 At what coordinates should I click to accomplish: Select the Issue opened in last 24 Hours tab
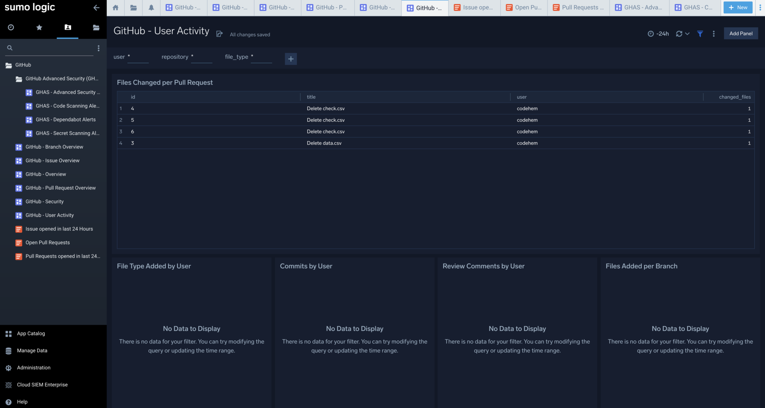coord(474,7)
